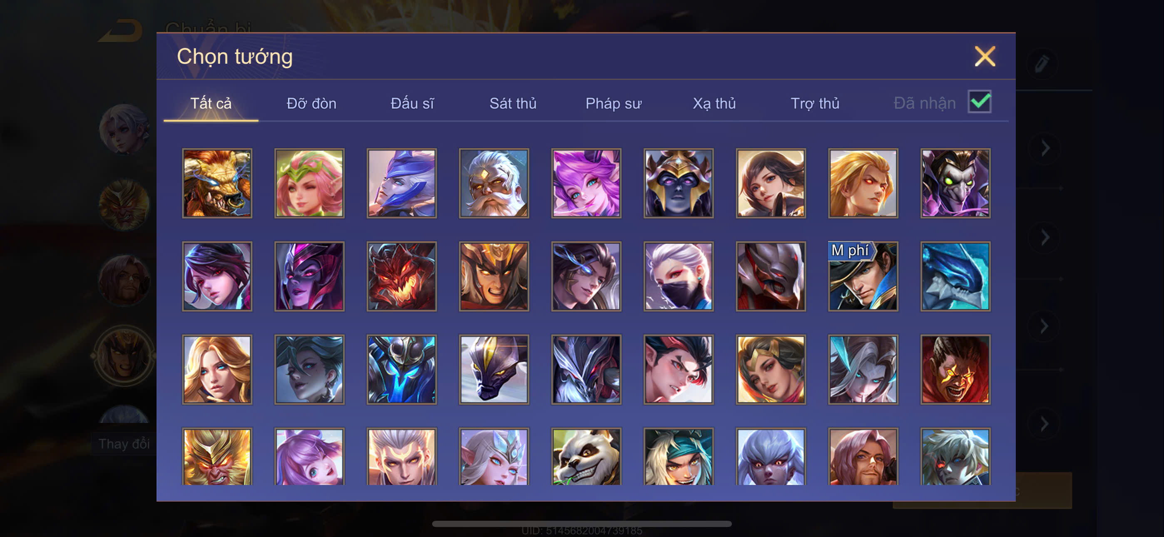This screenshot has height=537, width=1164.
Task: Select the masked silver-haired ninja hero
Action: 678,276
